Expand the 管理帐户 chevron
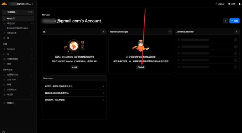 pos(32,103)
